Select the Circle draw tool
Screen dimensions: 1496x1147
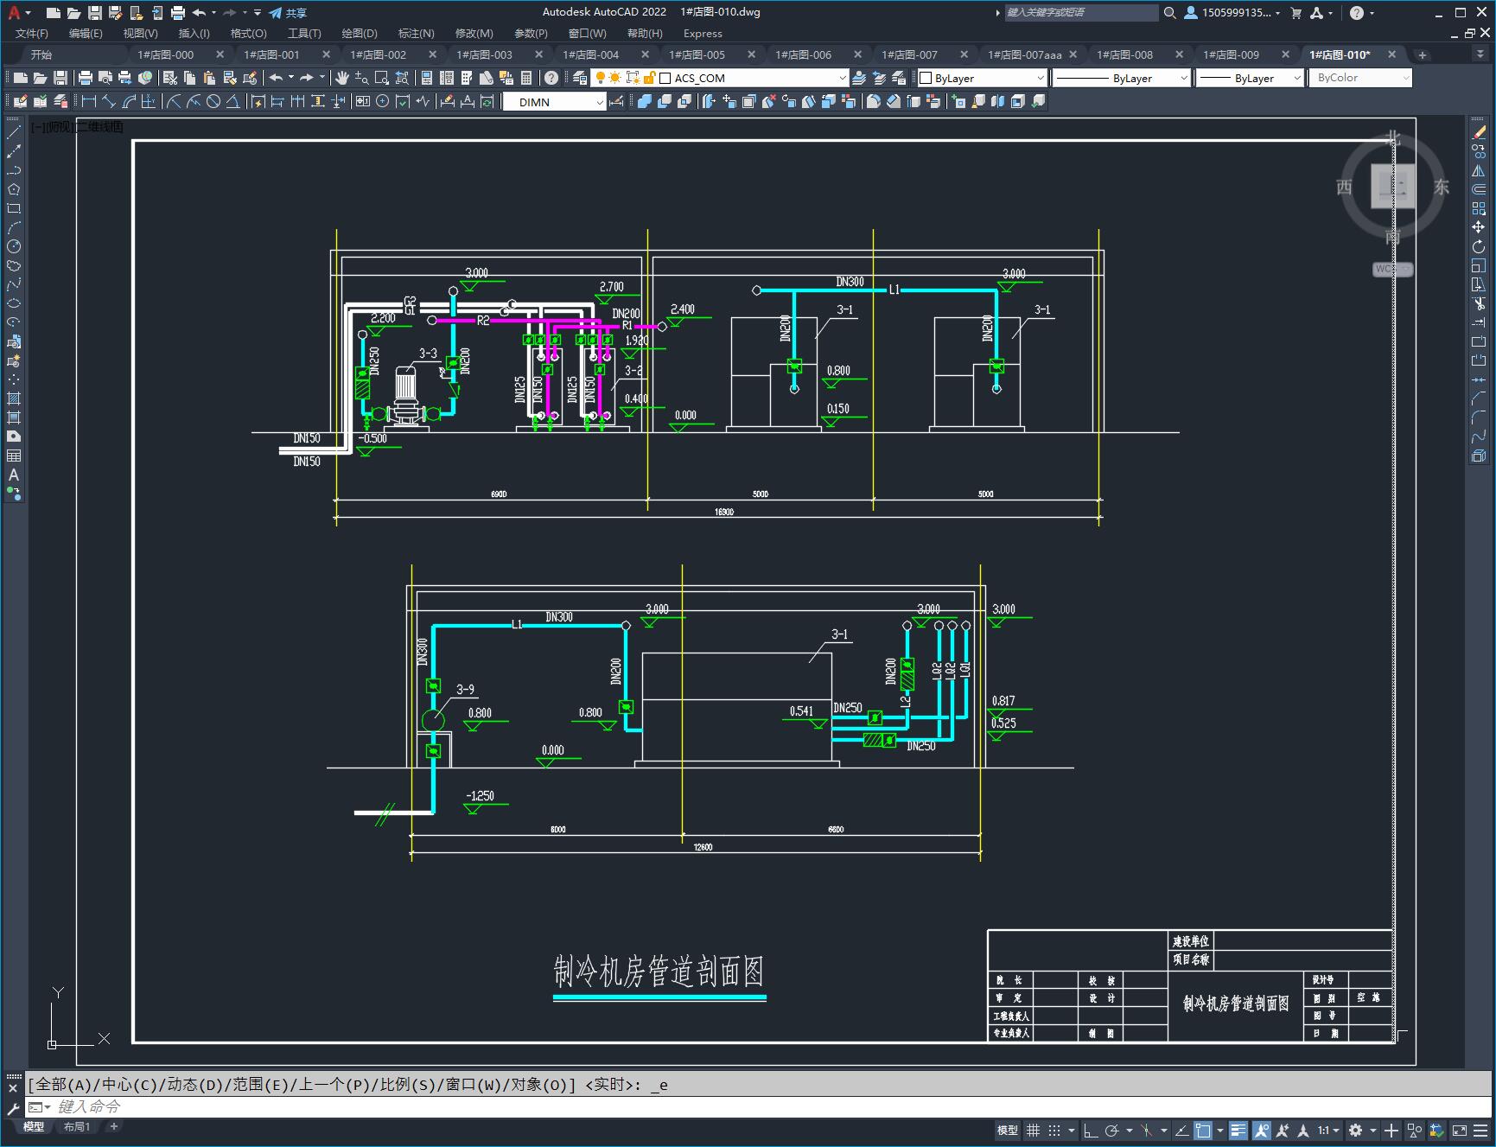[x=14, y=246]
